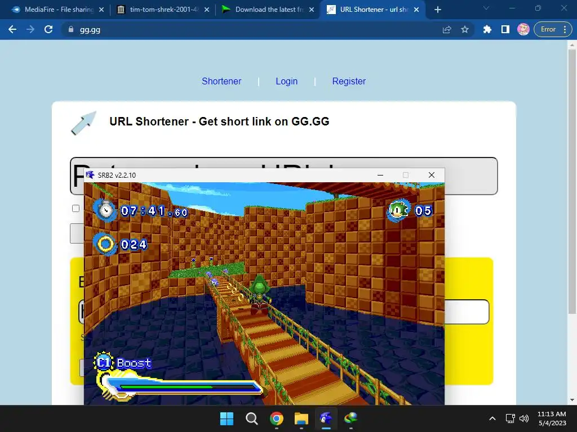Open a new browser tab

coord(437,10)
